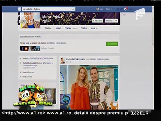Open the shared photo of the couple
Viewport: 161px width, 121px height.
(89, 87)
